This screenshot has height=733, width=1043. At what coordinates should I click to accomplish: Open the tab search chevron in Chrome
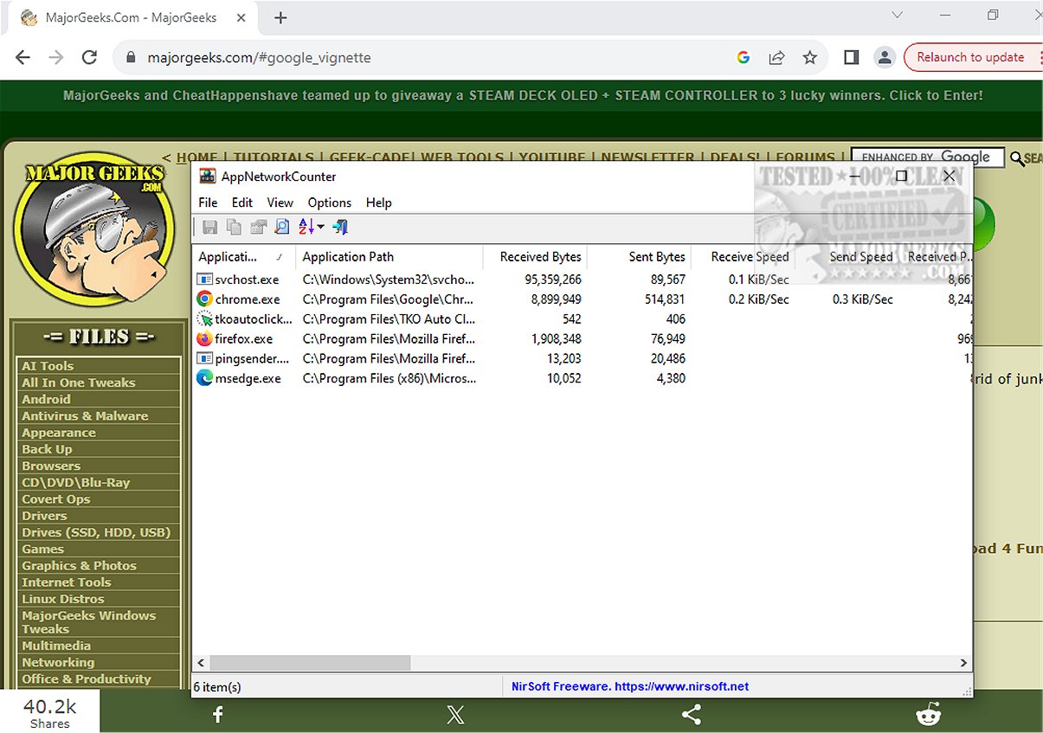[897, 15]
